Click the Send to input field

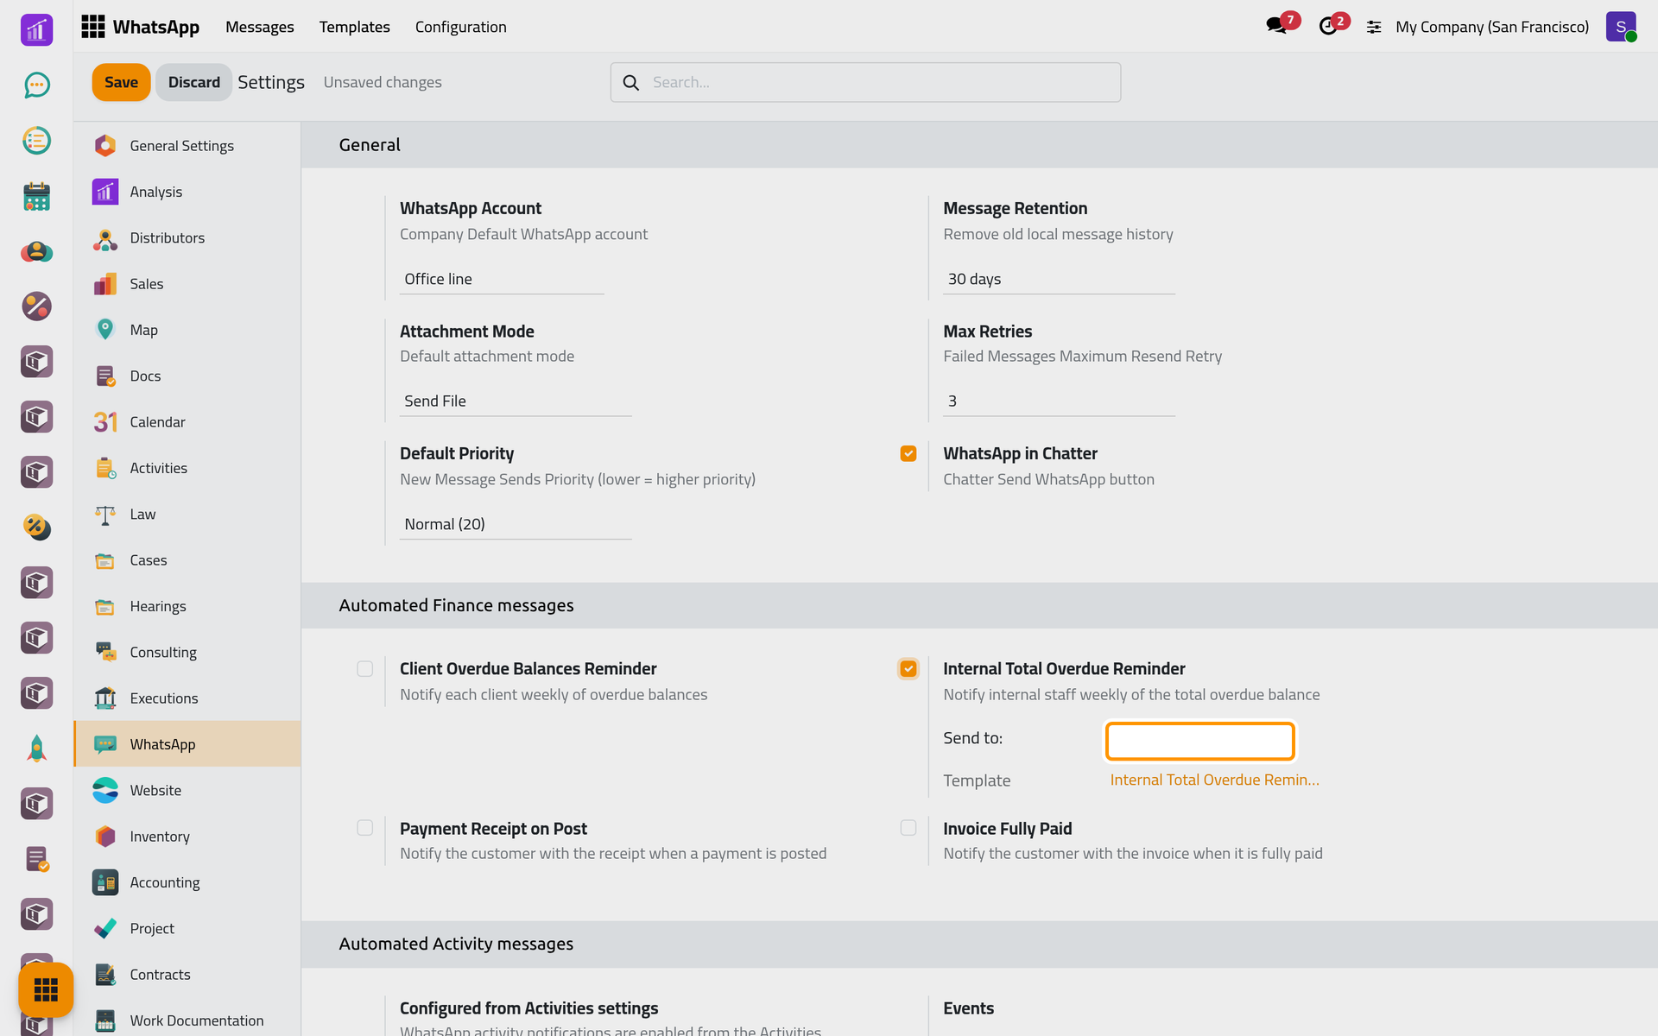[1200, 741]
